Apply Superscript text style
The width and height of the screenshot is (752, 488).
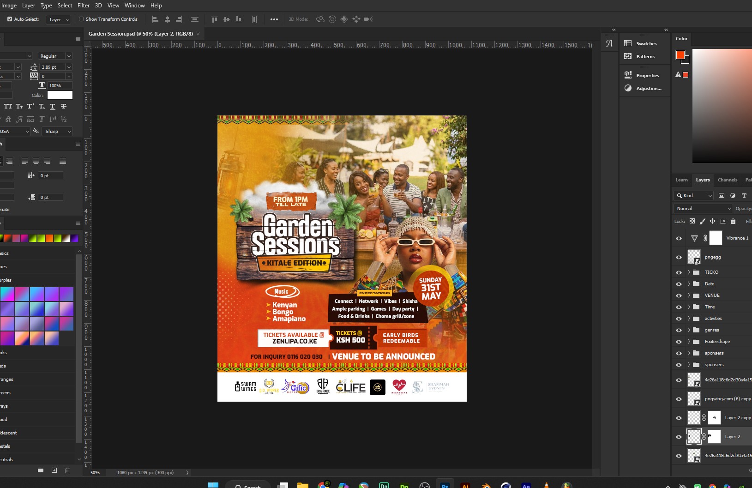pyautogui.click(x=30, y=107)
